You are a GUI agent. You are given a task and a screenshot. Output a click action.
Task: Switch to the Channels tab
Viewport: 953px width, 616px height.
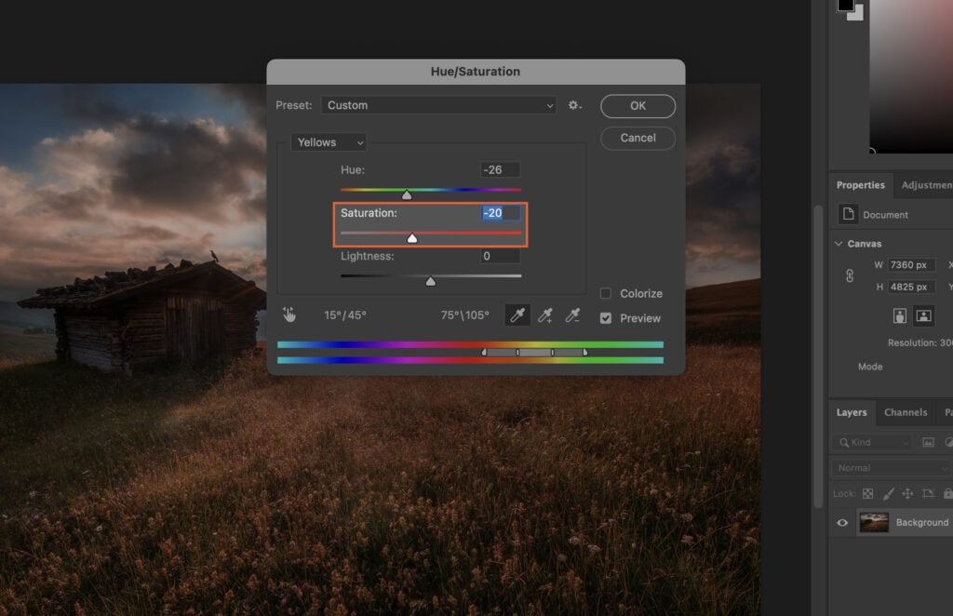906,412
